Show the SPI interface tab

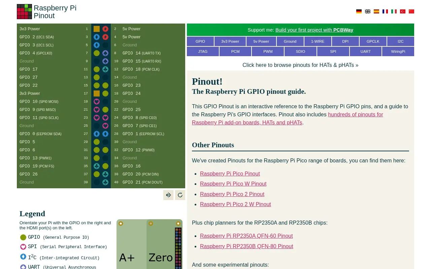(333, 51)
